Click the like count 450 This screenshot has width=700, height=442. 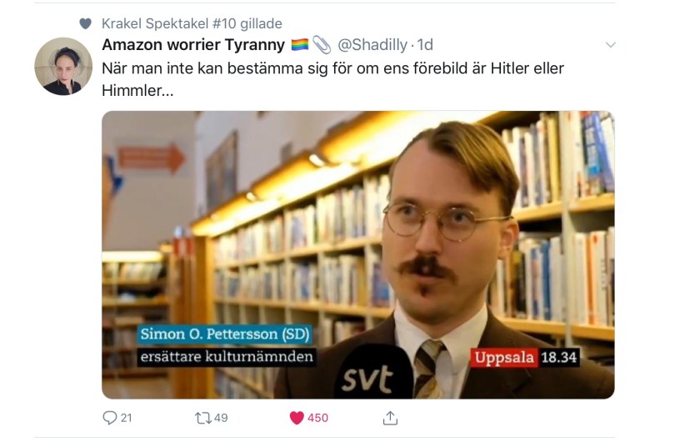317,418
